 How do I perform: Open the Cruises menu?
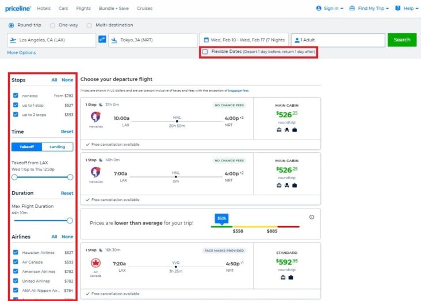pos(145,8)
